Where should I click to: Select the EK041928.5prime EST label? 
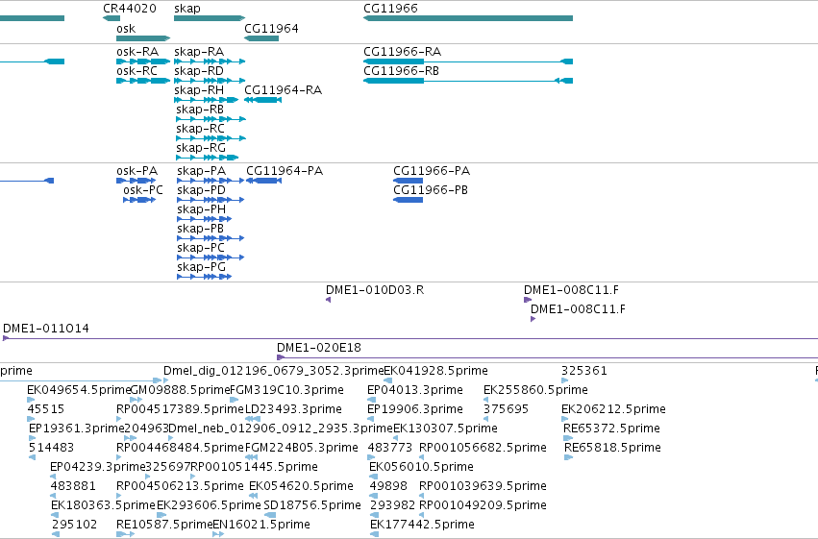pos(436,371)
